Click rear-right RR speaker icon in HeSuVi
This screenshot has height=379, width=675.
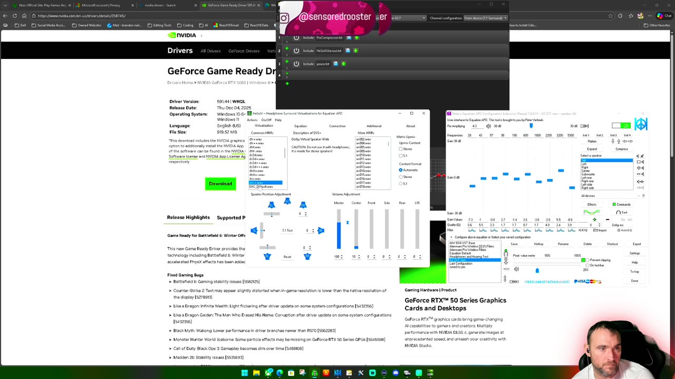pos(307,256)
